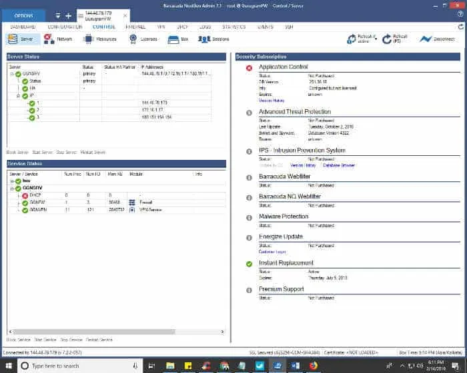Close the 144.48.79.179 connection tab
The image size is (467, 373).
click(125, 15)
